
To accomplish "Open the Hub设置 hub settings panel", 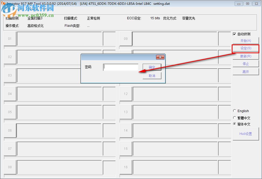I will tap(246, 134).
